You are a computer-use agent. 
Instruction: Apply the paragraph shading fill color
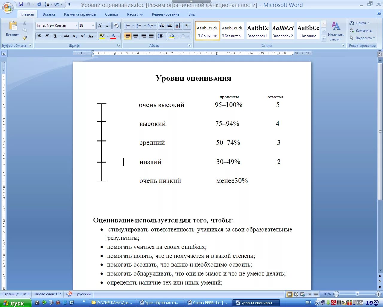point(172,36)
